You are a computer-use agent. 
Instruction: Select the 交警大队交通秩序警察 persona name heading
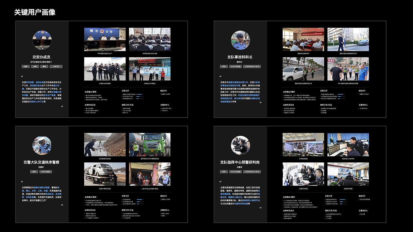tap(42, 162)
